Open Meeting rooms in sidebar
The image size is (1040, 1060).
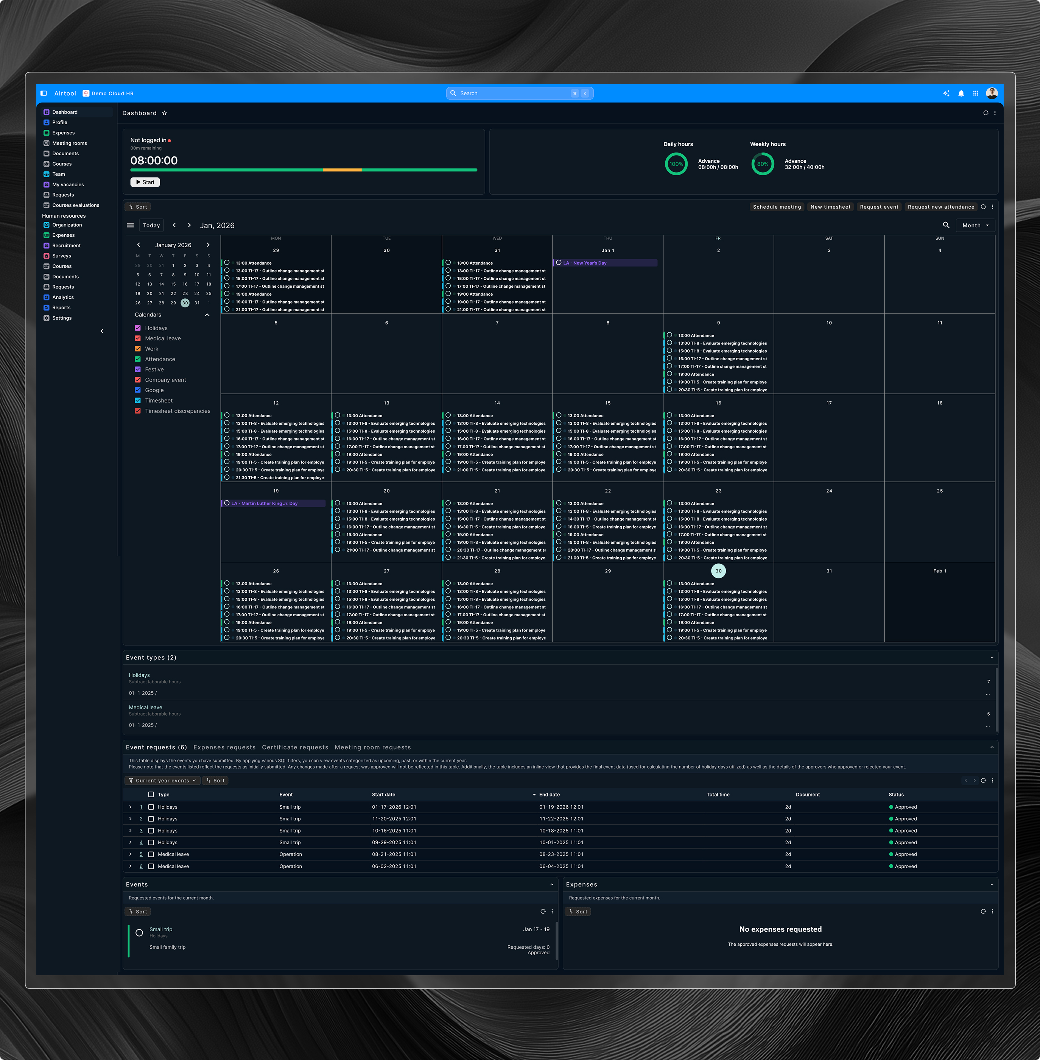[x=69, y=143]
